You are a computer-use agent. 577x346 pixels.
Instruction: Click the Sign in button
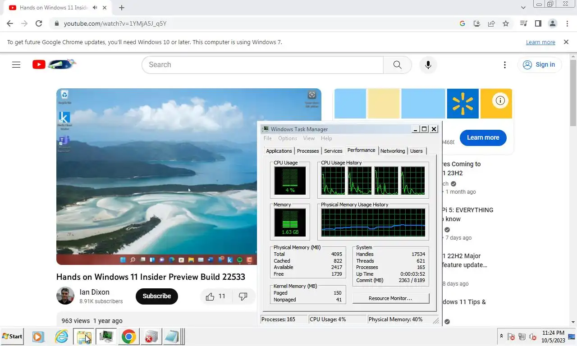pyautogui.click(x=539, y=64)
